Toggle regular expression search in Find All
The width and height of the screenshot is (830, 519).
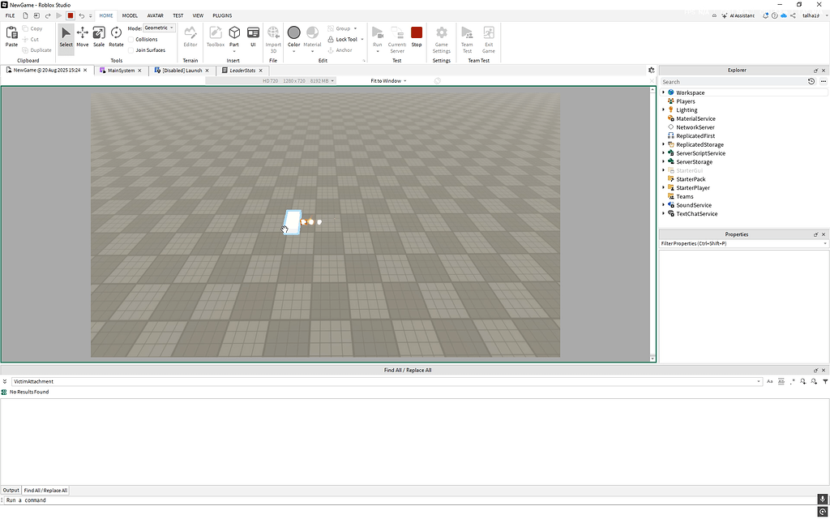tap(793, 381)
